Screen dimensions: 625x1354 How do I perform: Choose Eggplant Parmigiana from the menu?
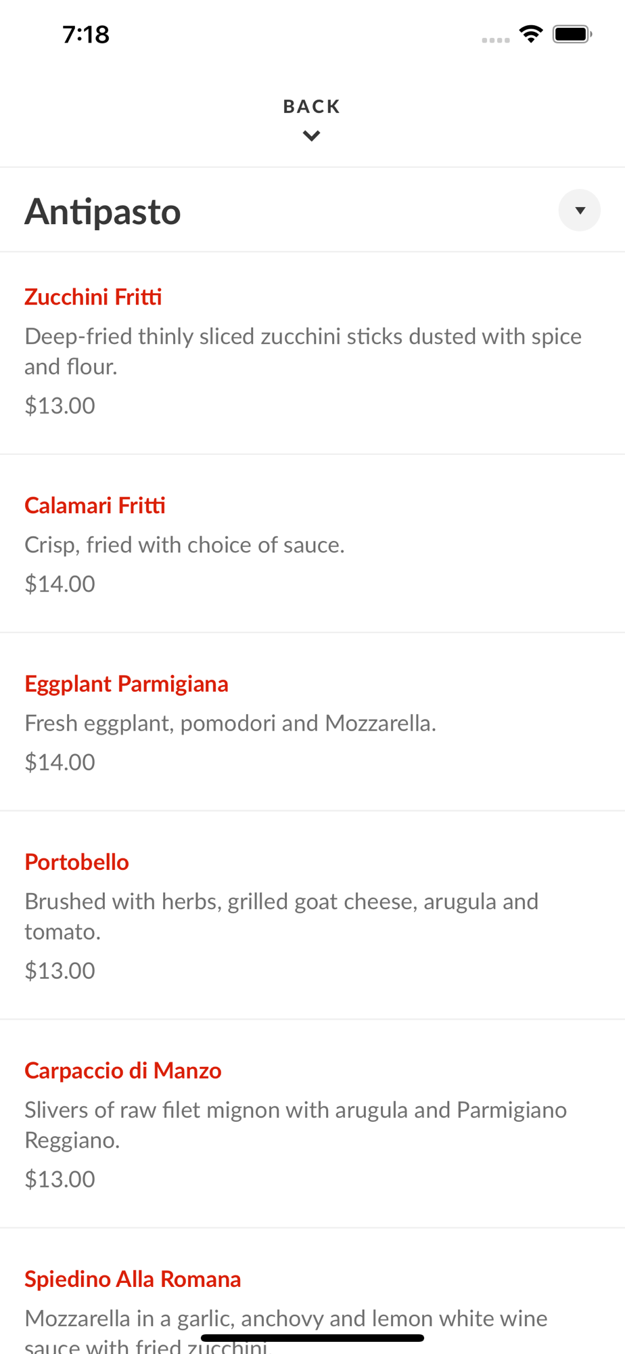(126, 684)
